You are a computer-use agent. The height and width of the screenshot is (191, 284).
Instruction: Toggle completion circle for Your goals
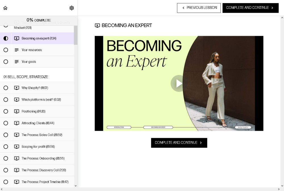tap(6, 62)
